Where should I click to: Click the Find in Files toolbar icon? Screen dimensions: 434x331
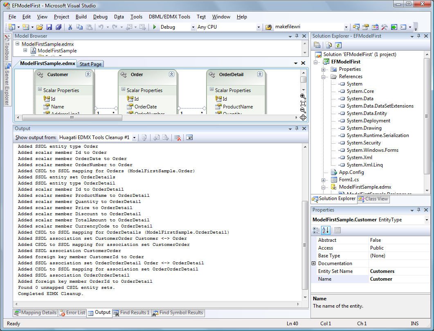tap(268, 27)
